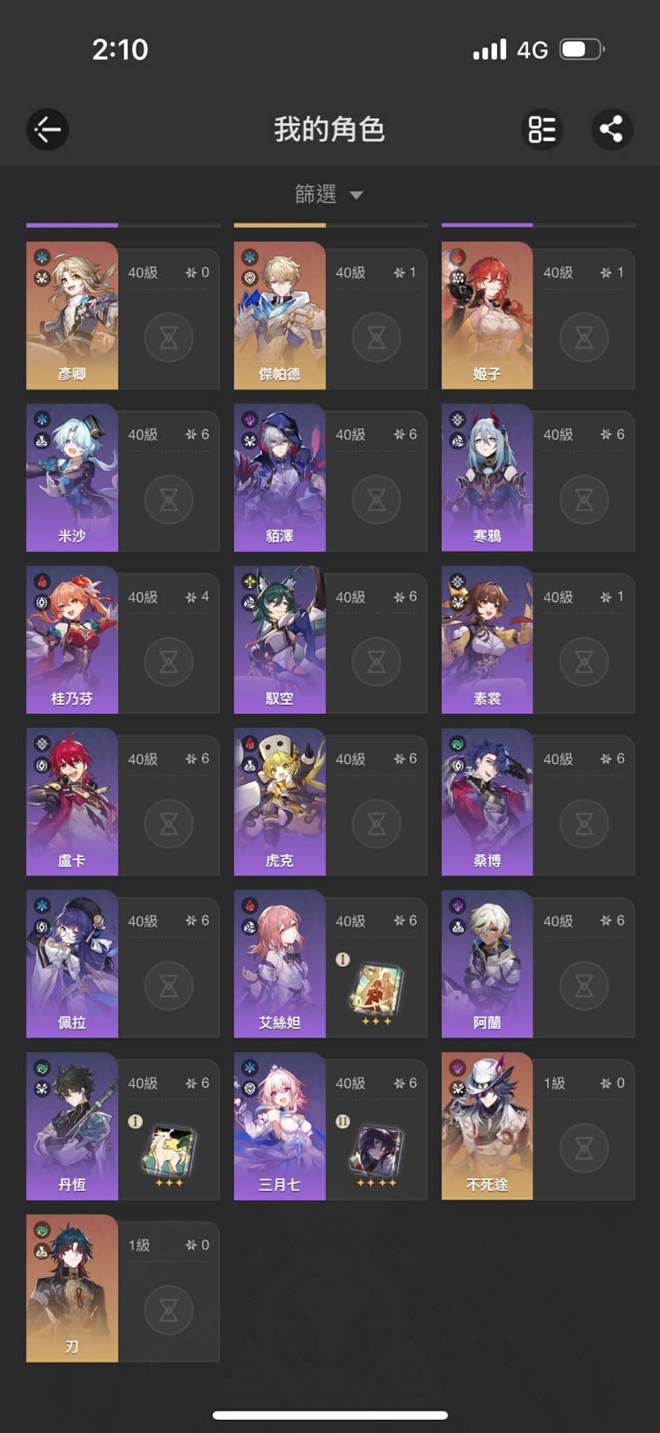This screenshot has height=1433, width=660.
Task: Open 馭空 character details
Action: (331, 640)
